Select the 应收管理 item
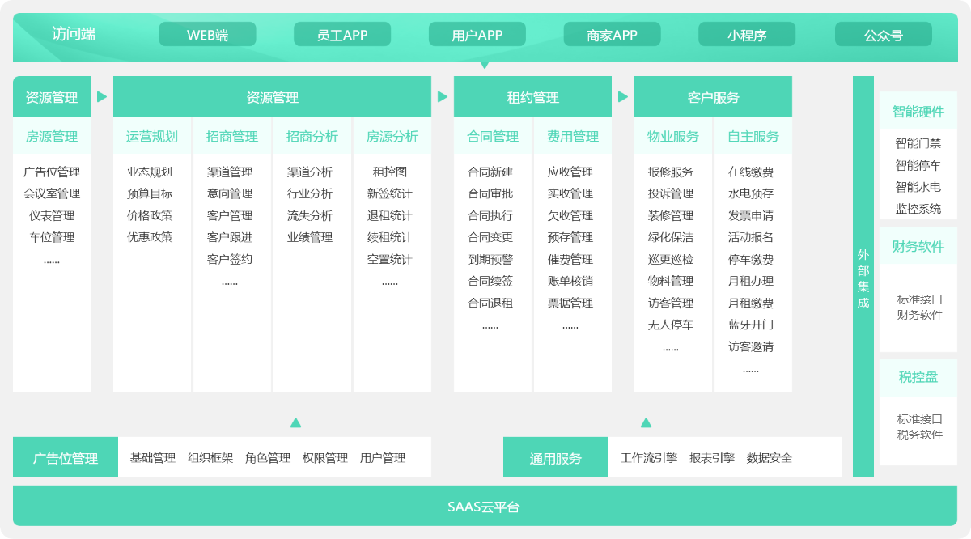Viewport: 971px width, 539px height. coord(570,172)
